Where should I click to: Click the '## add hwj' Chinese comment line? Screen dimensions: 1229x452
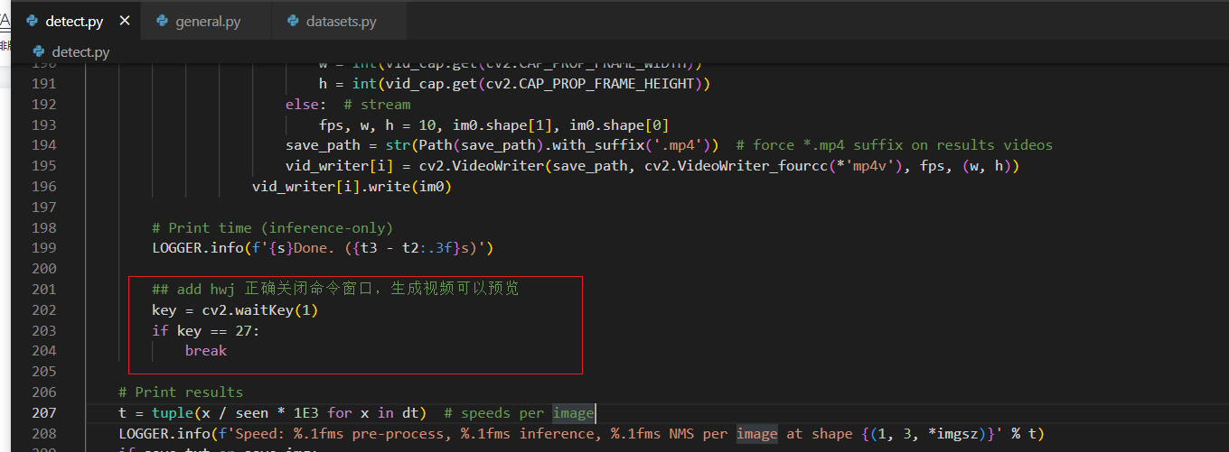point(335,289)
